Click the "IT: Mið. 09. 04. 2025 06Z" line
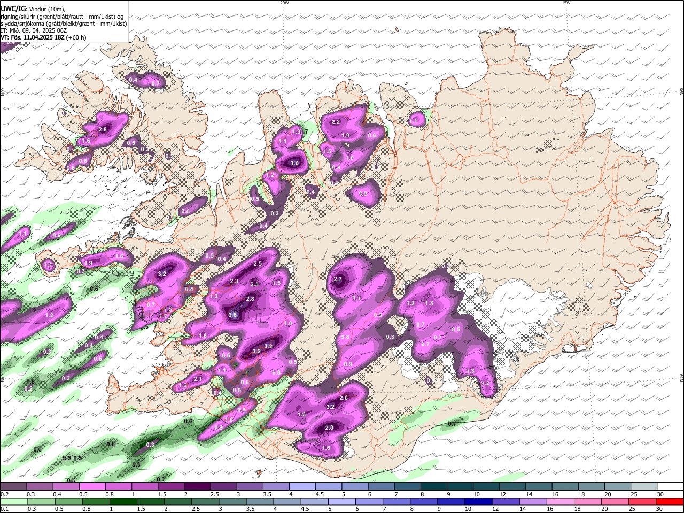 pyautogui.click(x=34, y=30)
